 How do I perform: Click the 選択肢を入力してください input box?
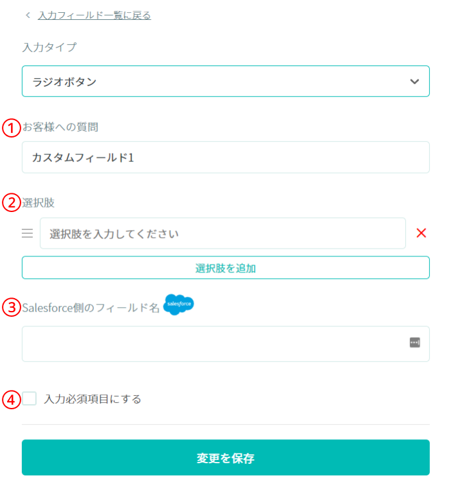click(223, 233)
